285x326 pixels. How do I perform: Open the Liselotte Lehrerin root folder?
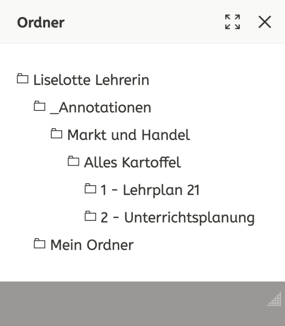pyautogui.click(x=91, y=80)
